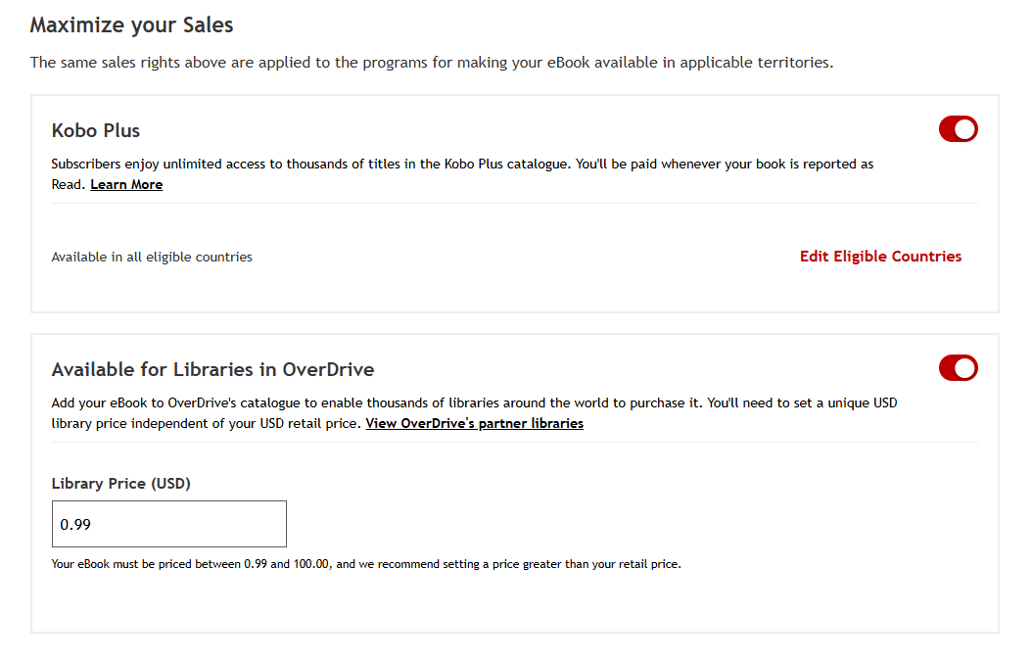Click the word Read. before Learn More
The width and height of the screenshot is (1033, 662).
coord(68,185)
